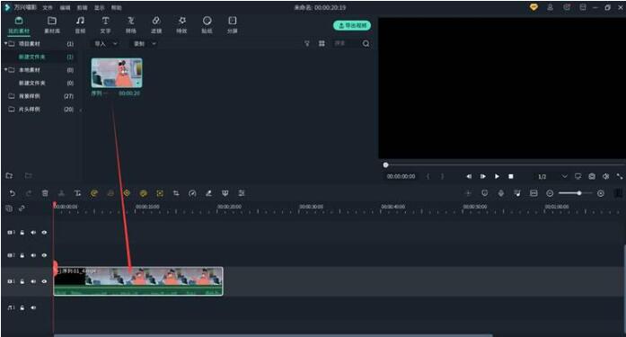Stop the preview playback
This screenshot has height=337, width=626.
[511, 176]
